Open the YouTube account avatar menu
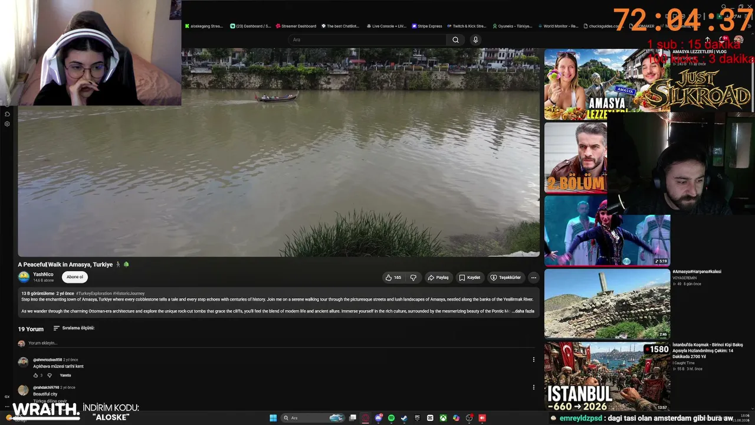755x425 pixels. [738, 40]
